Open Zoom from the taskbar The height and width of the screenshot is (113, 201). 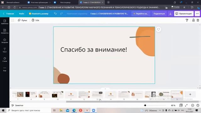click(94, 110)
